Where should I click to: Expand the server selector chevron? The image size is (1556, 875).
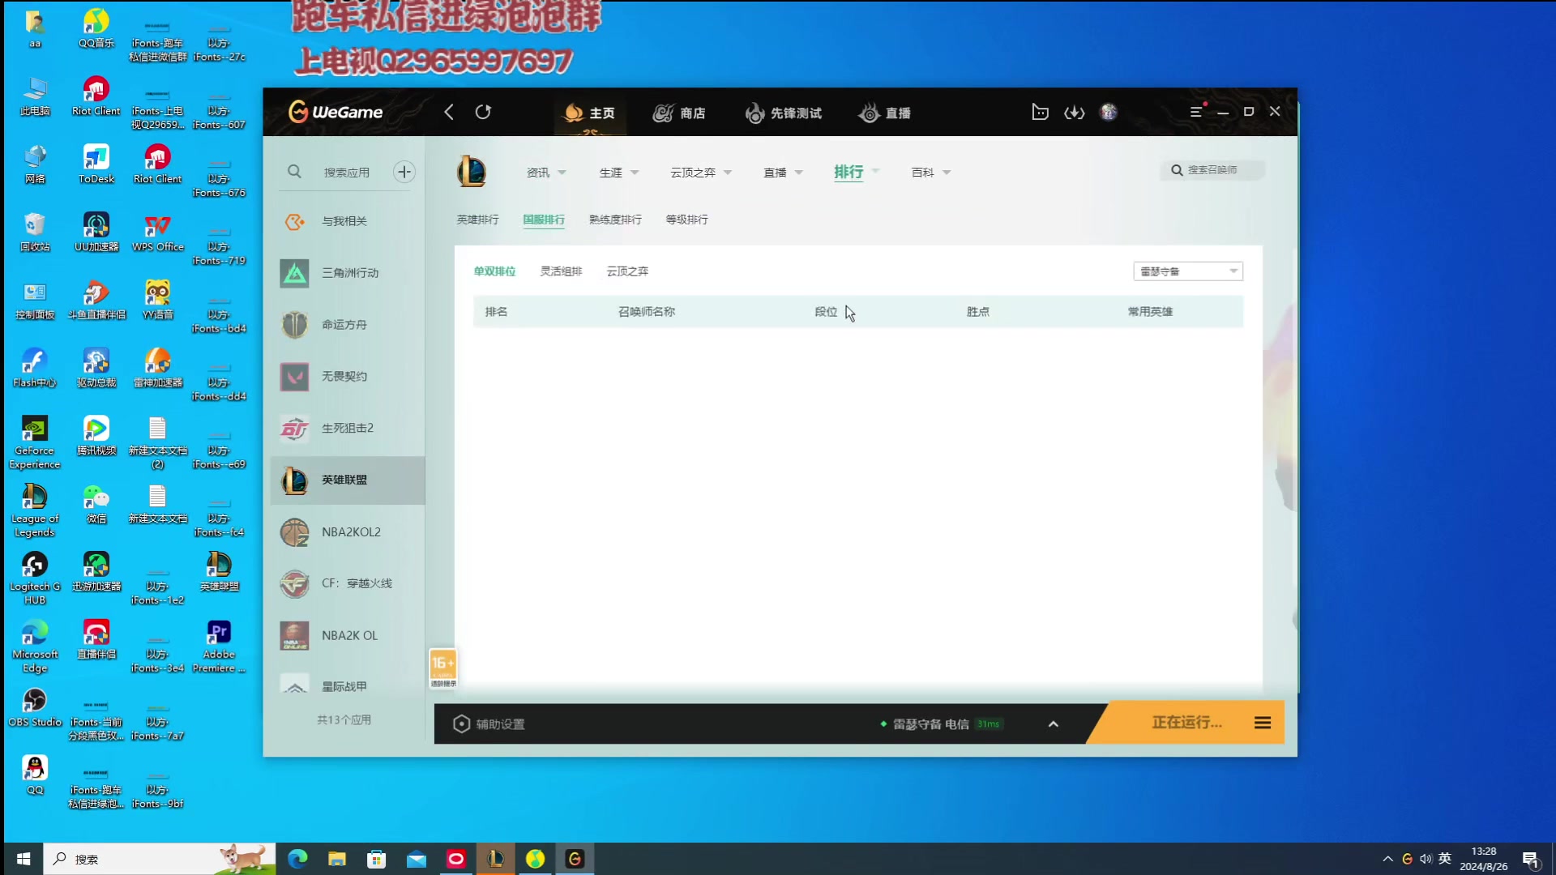pyautogui.click(x=1053, y=724)
